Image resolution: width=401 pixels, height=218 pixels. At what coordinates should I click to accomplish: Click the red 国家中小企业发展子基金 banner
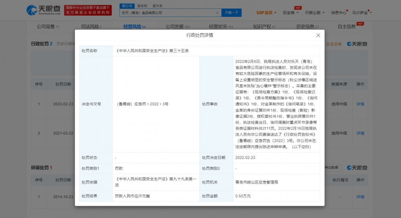[x=88, y=10]
